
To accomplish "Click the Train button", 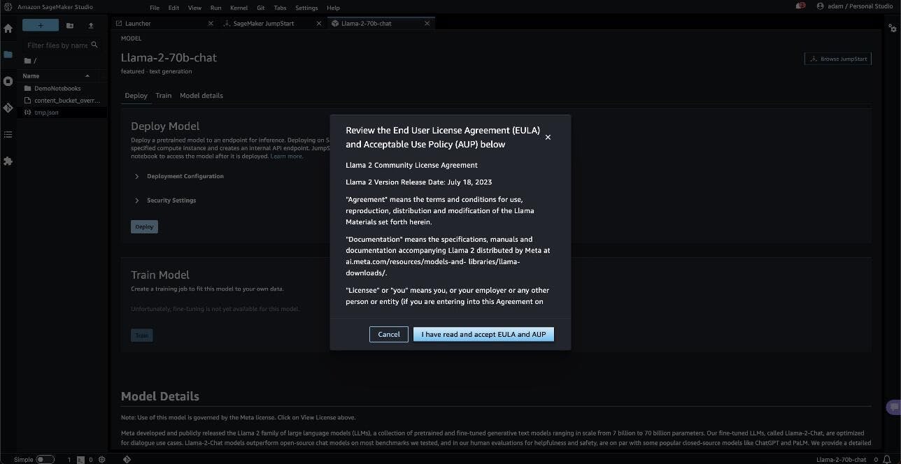I will point(142,335).
